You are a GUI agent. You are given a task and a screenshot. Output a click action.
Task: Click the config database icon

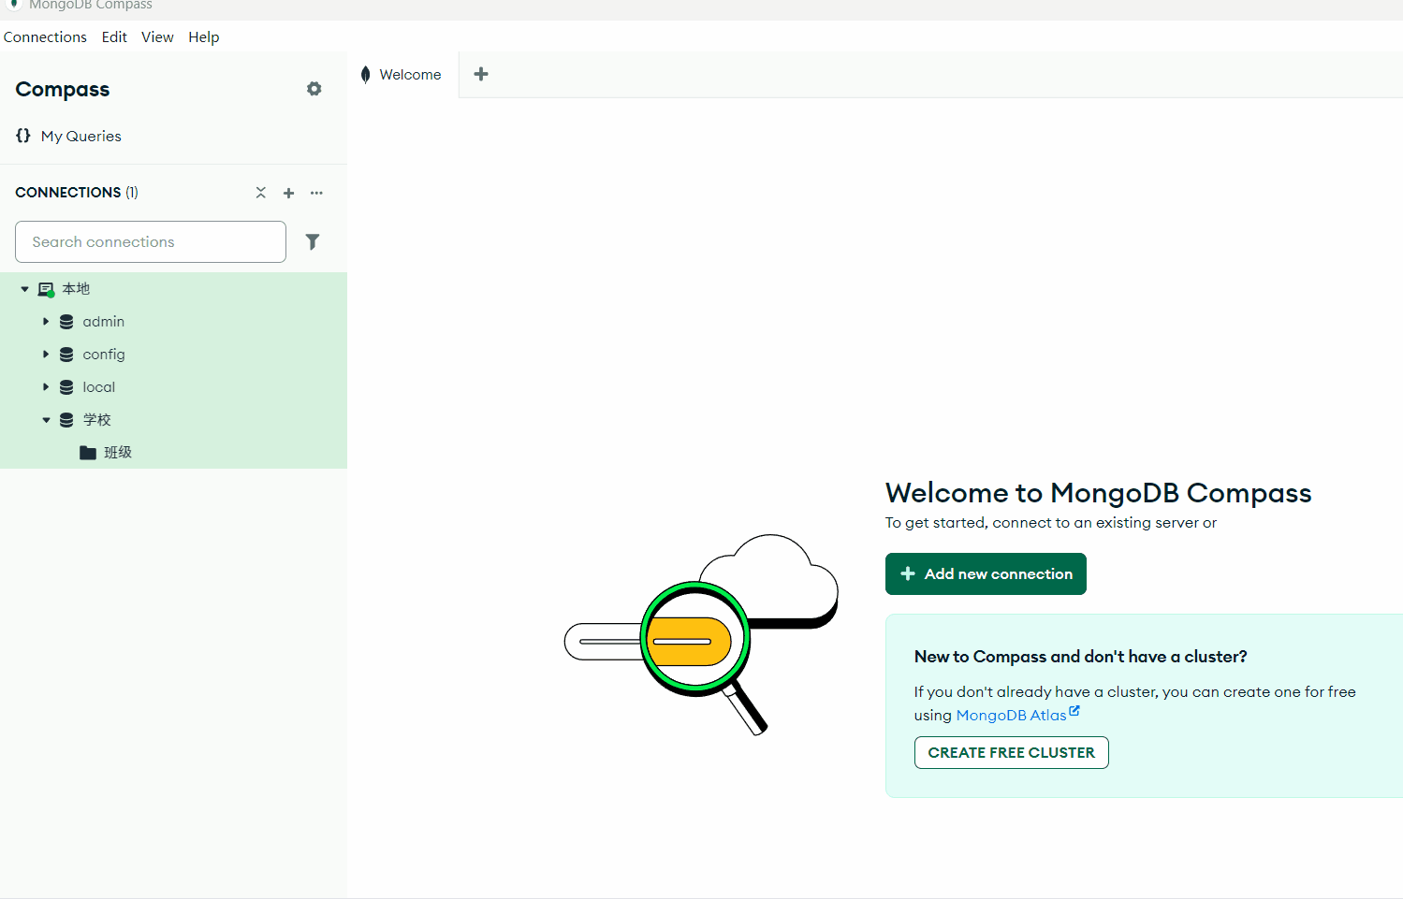pyautogui.click(x=66, y=355)
